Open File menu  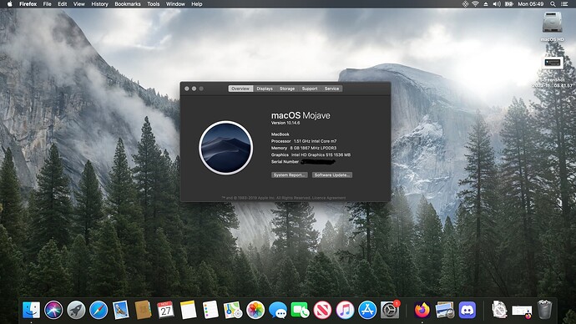point(47,4)
